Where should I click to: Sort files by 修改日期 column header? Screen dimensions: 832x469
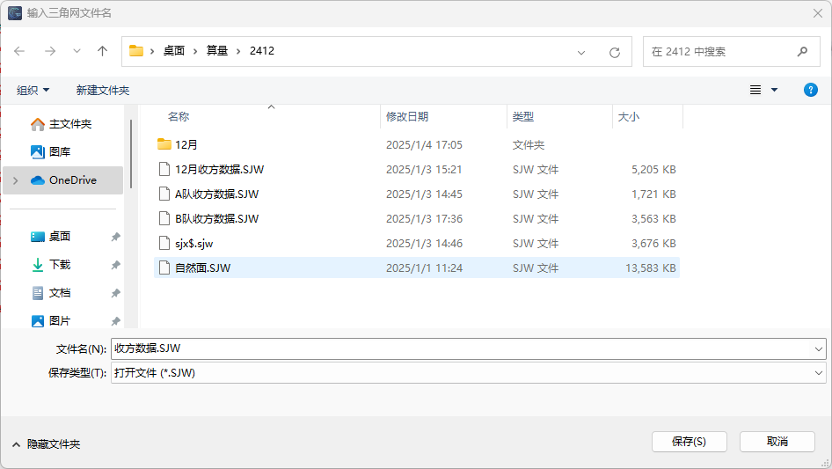pos(407,116)
